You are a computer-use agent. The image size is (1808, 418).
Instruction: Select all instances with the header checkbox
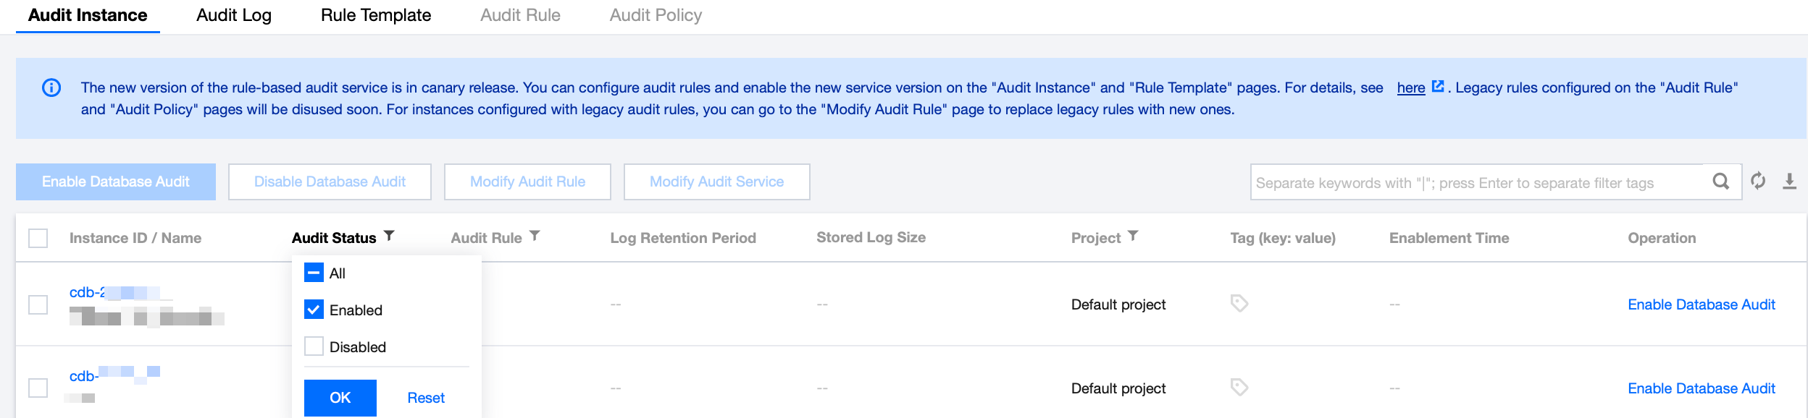(38, 238)
